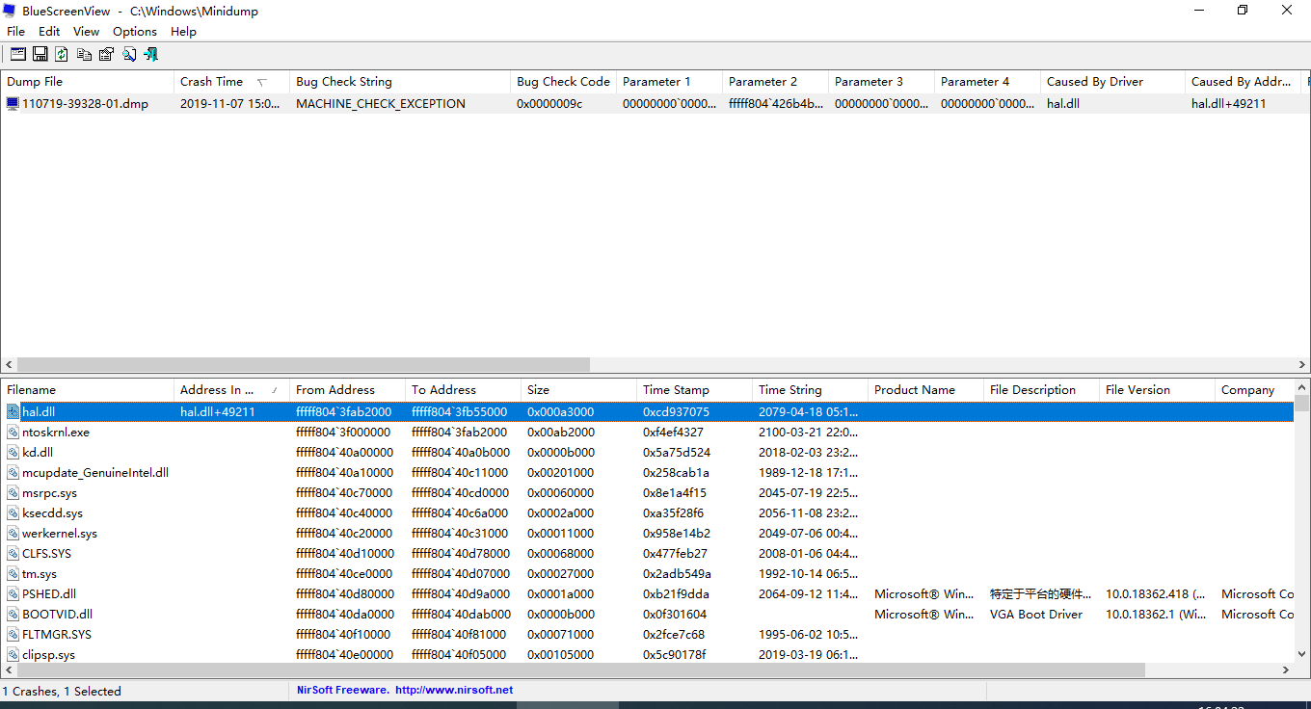Open the Help menu

(x=183, y=31)
